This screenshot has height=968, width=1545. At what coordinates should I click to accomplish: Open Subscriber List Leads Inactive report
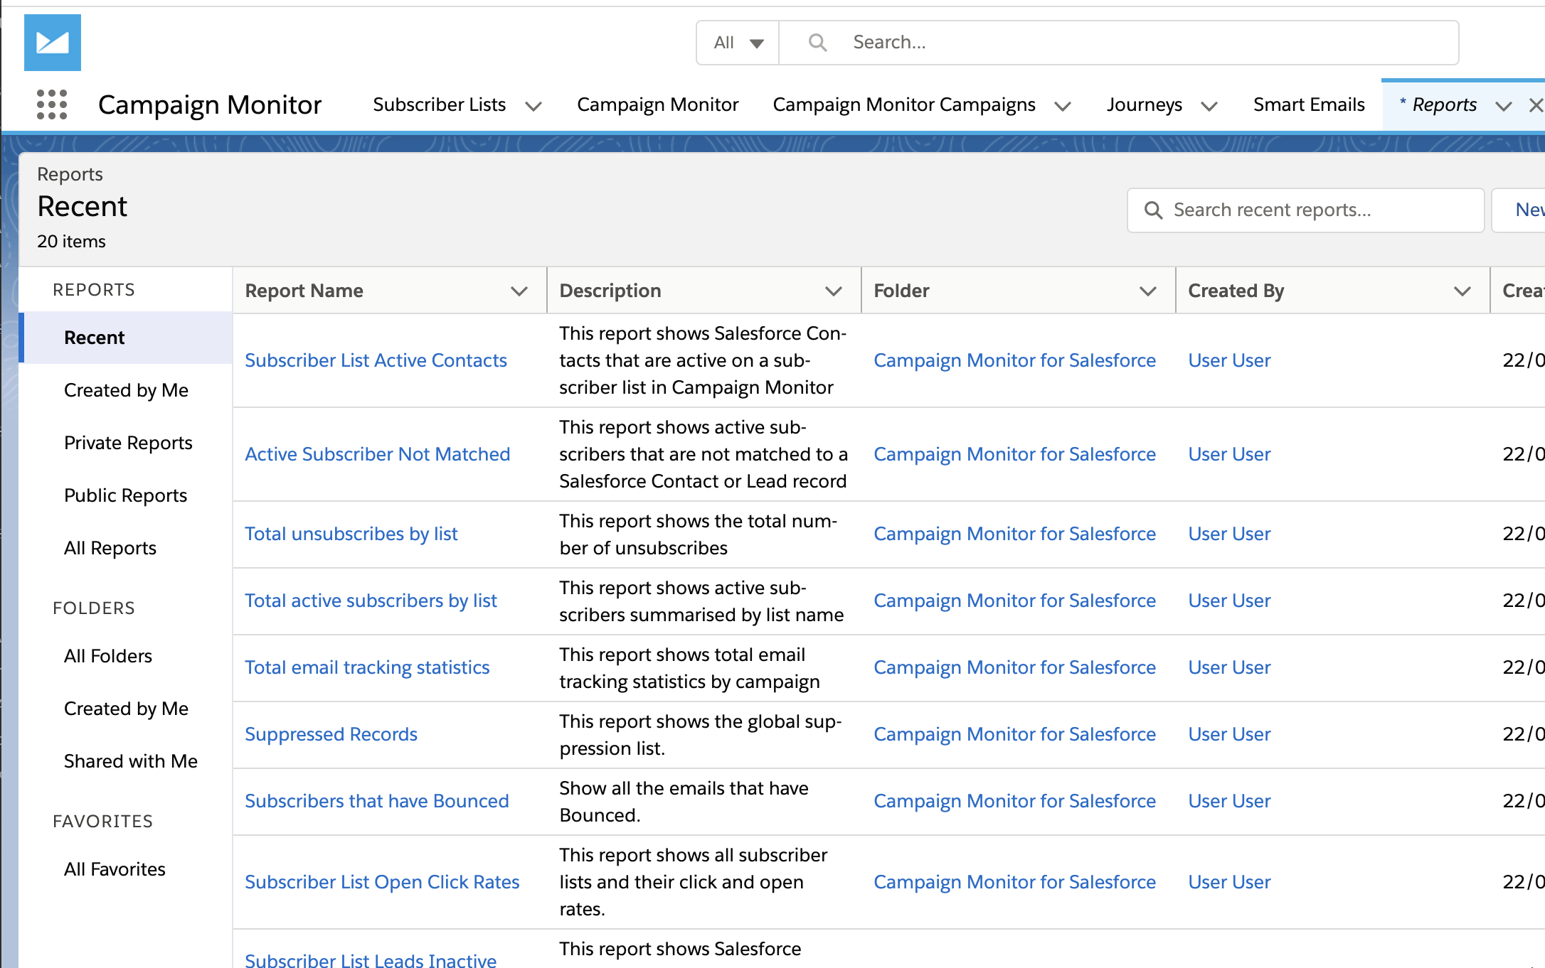(x=371, y=959)
